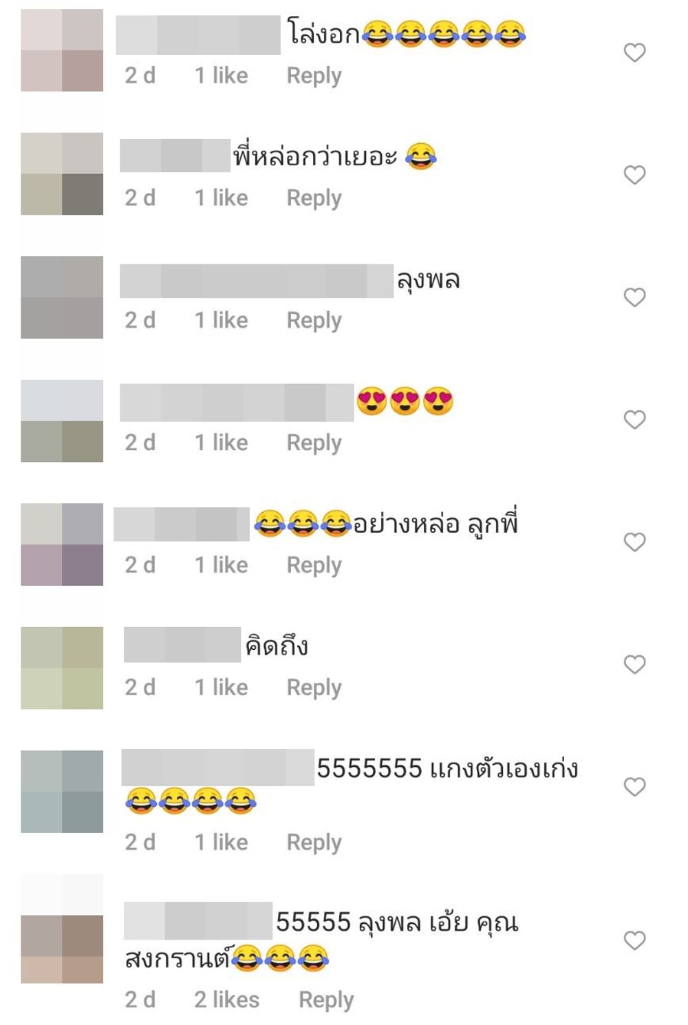688x1025 pixels.
Task: Like the "5555555 แกงตัวเองเก่ง" comment
Action: [x=634, y=786]
